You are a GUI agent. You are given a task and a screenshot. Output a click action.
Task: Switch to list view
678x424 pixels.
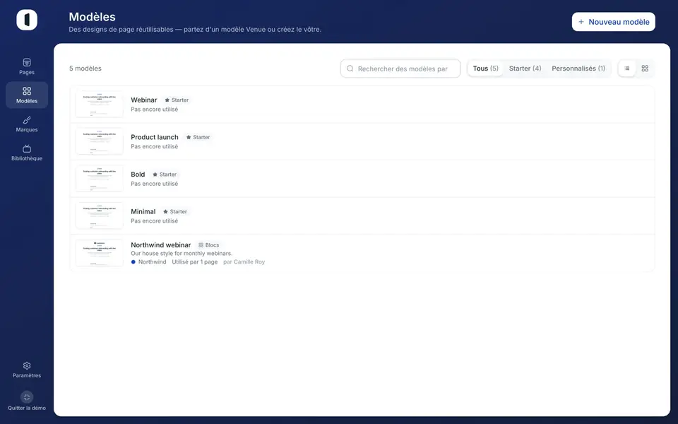(627, 69)
